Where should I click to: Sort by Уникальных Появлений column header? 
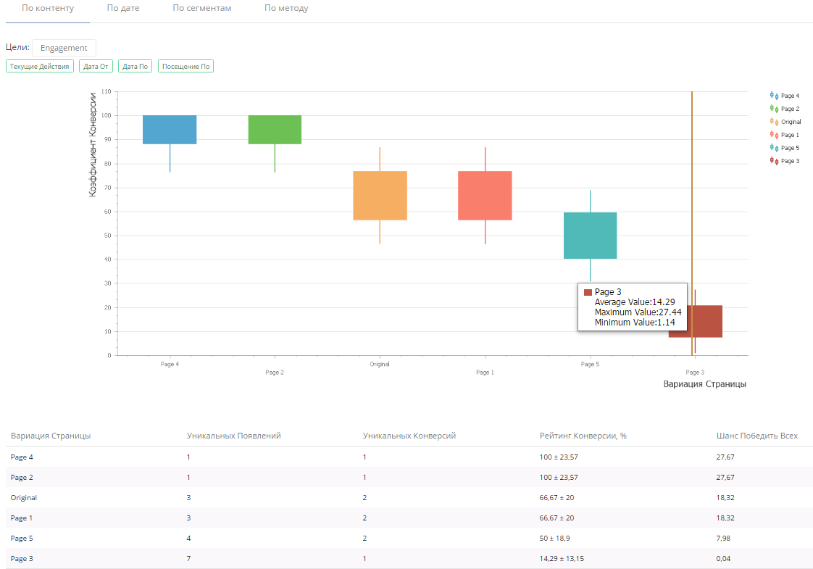tap(233, 436)
